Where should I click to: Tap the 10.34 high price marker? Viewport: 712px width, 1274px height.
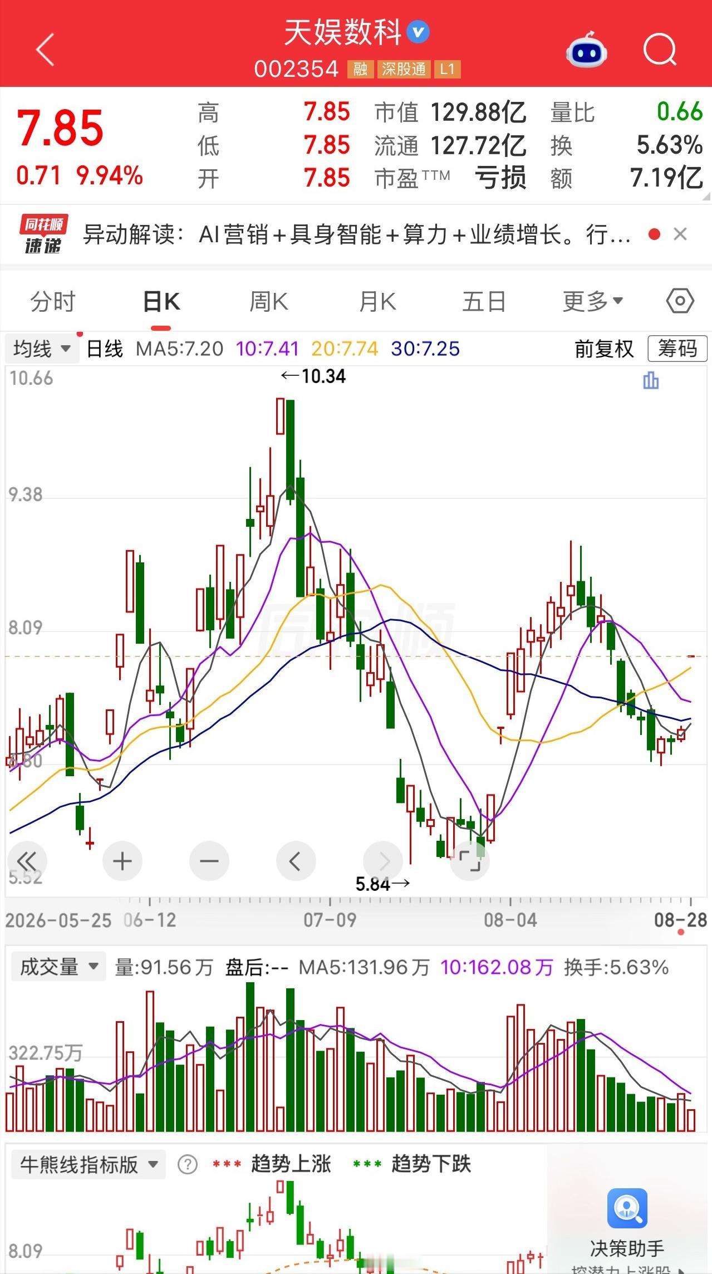click(313, 376)
